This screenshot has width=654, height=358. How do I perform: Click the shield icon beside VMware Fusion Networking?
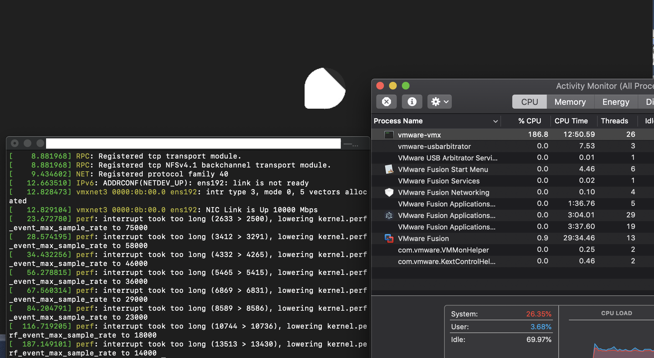pyautogui.click(x=389, y=192)
